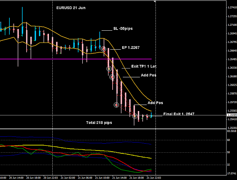237x180 pixels.
Task: Select the magenta horizontal support line
Action: (x=75, y=59)
